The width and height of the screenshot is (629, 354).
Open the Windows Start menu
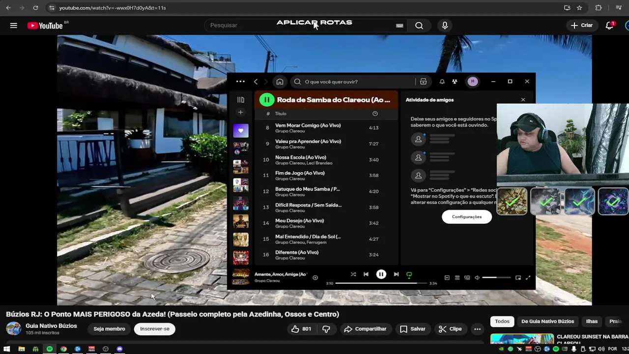[7, 349]
